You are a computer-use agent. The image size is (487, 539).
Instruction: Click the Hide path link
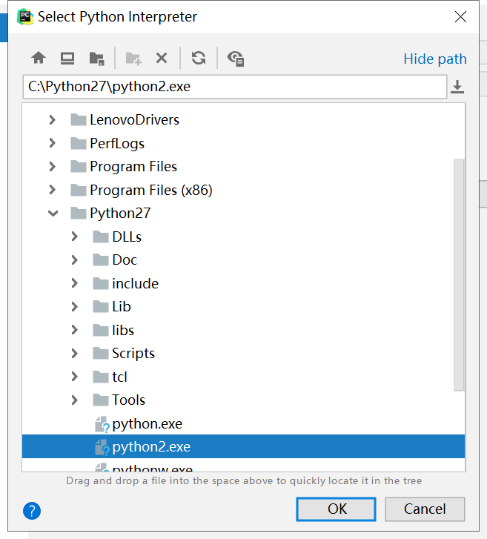click(x=435, y=59)
